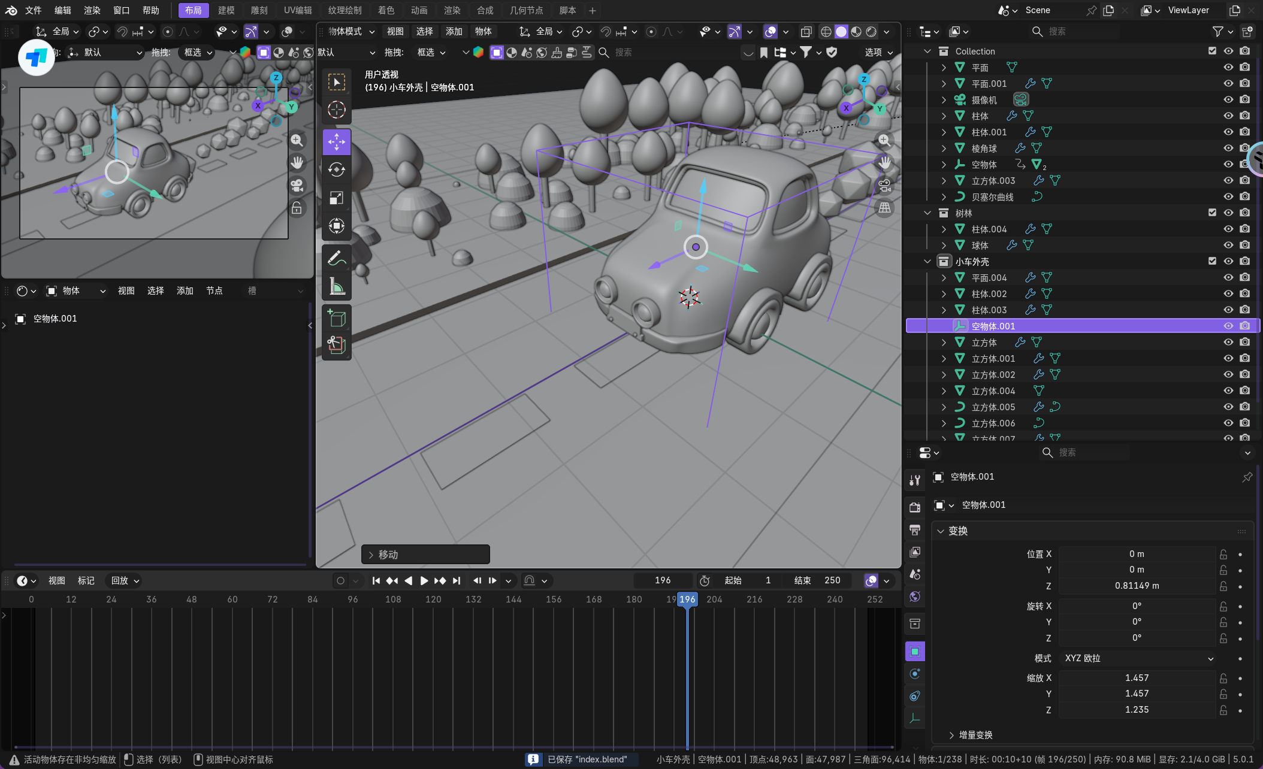Image resolution: width=1263 pixels, height=769 pixels.
Task: Open the 渲染 menu in top bar
Action: pos(92,10)
